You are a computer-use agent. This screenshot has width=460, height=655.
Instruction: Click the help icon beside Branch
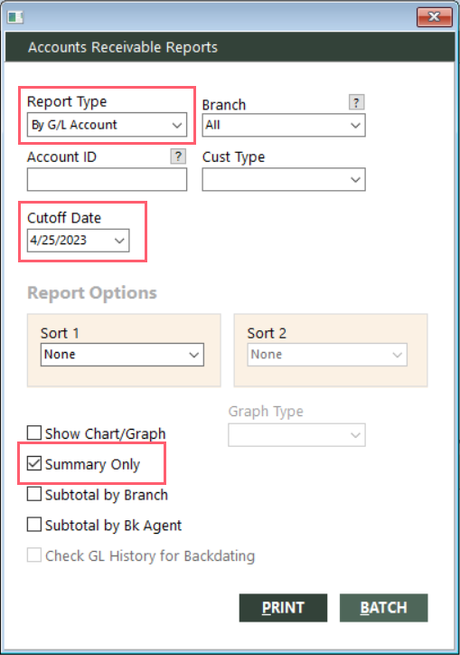click(x=356, y=102)
